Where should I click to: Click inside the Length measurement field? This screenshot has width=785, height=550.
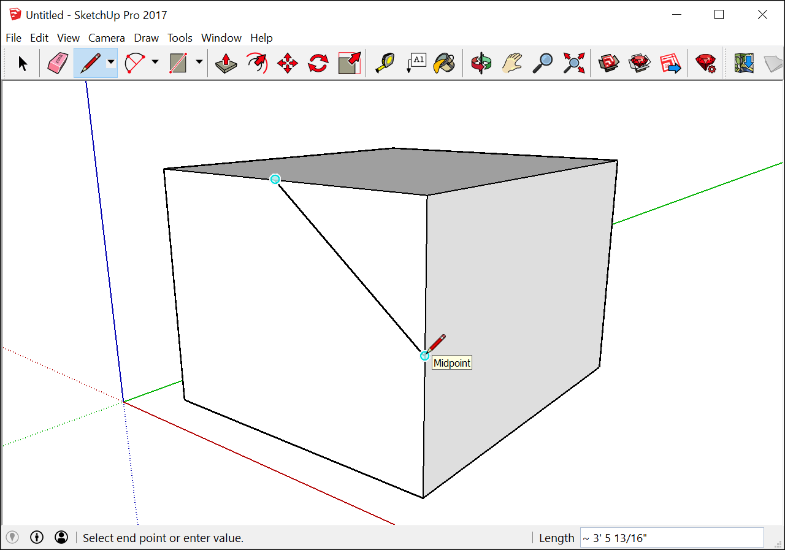[x=672, y=537]
